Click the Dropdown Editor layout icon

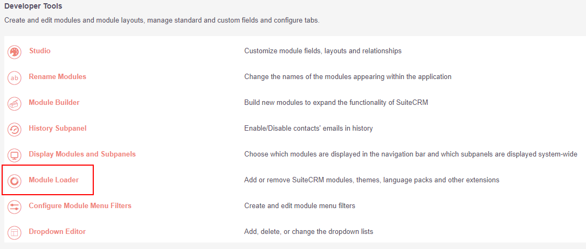tap(15, 232)
